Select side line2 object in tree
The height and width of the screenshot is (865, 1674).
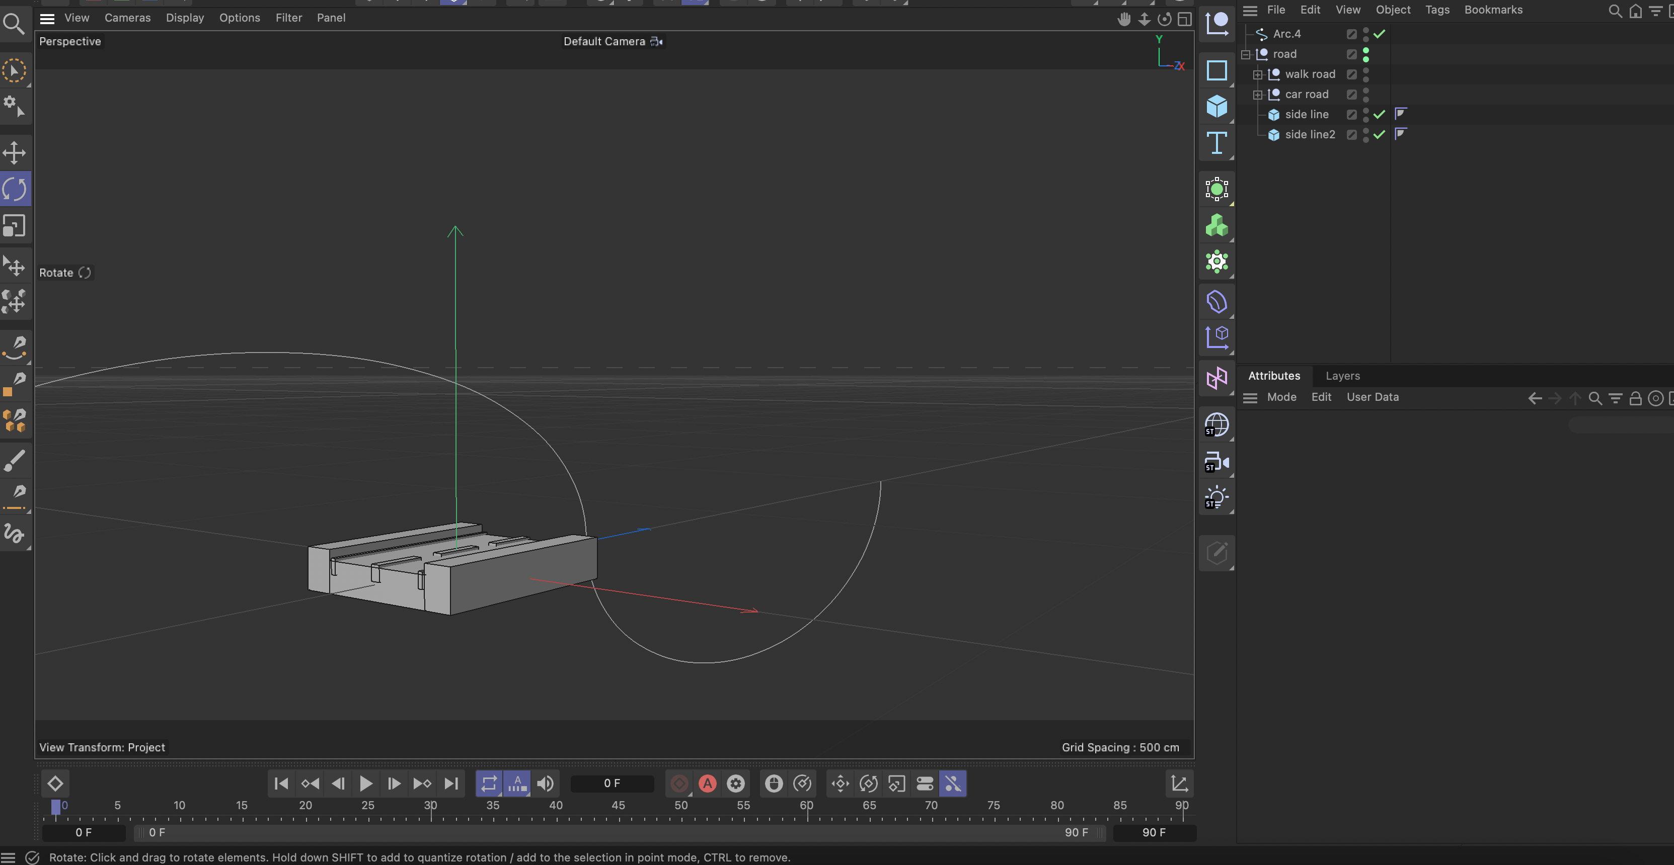coord(1310,134)
